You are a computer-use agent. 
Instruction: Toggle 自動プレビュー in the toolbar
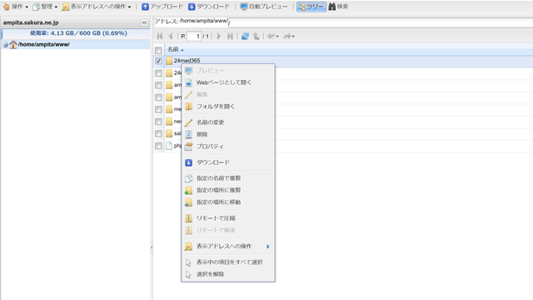tap(264, 7)
